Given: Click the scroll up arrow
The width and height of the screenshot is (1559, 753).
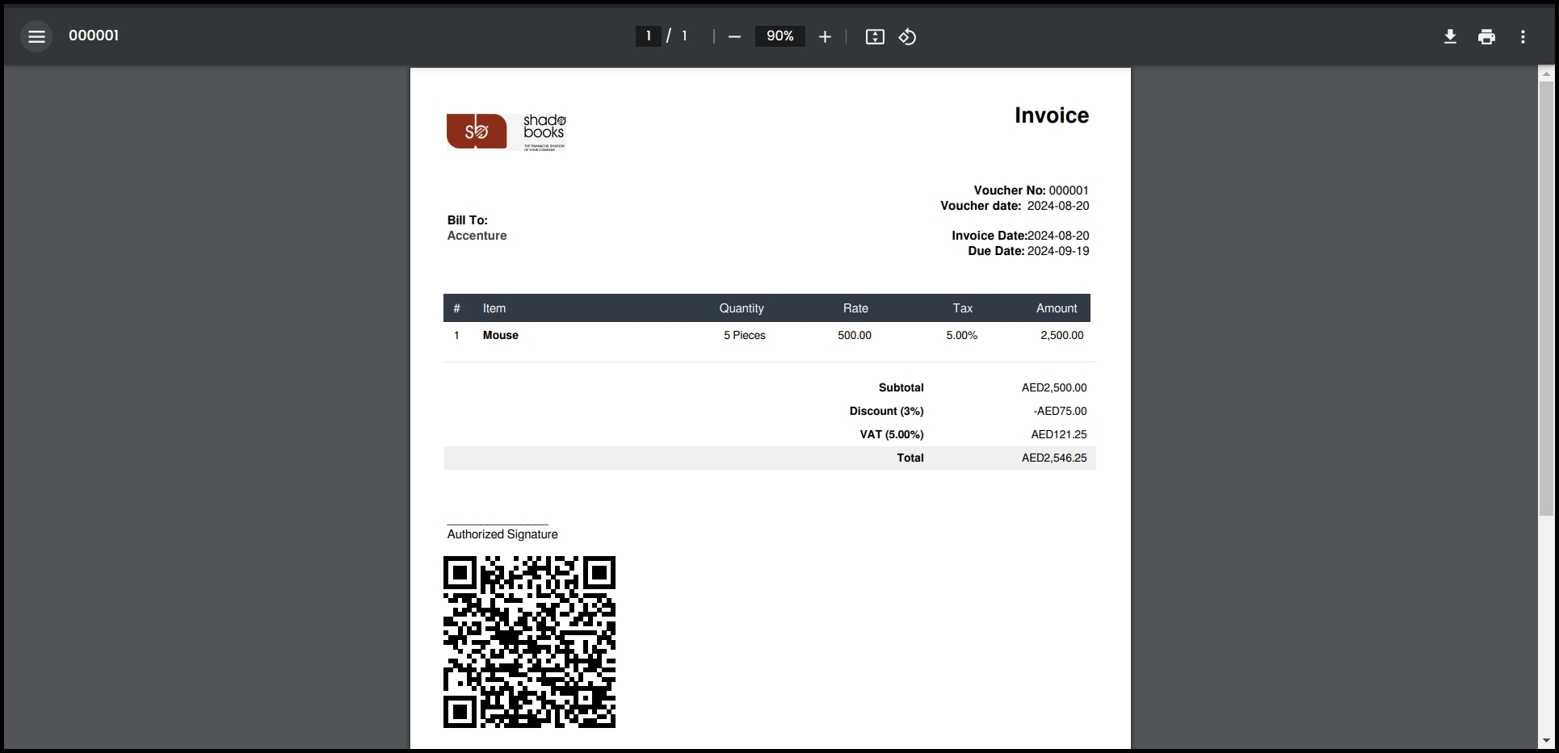Looking at the screenshot, I should 1546,73.
